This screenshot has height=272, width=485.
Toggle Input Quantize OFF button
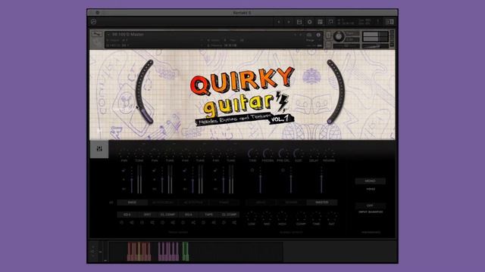tap(371, 206)
